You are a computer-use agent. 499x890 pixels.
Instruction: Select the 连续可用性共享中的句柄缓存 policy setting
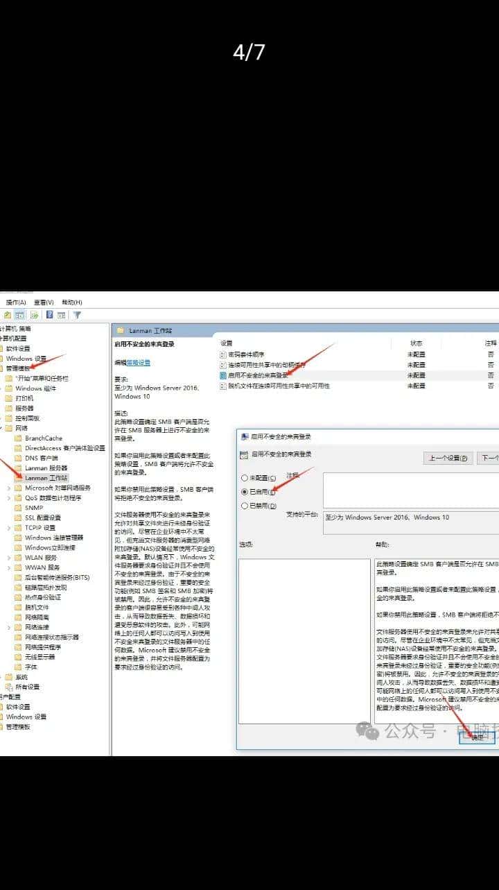click(266, 365)
